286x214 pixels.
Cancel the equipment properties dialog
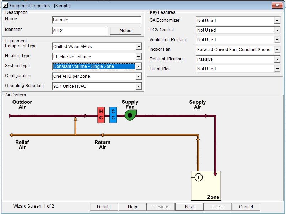pyautogui.click(x=246, y=207)
